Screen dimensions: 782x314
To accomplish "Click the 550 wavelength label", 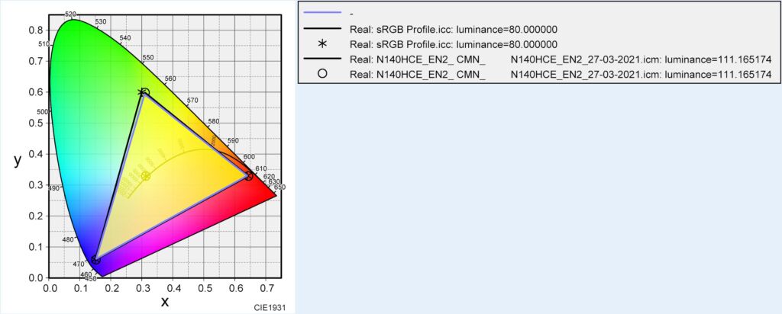I will tap(148, 58).
